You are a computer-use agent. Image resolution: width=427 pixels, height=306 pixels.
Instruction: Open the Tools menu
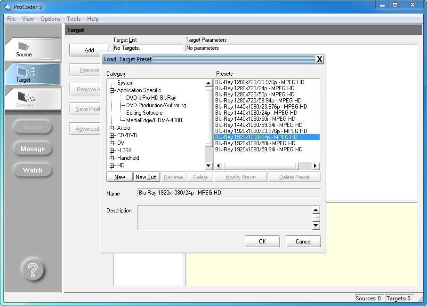(x=73, y=19)
